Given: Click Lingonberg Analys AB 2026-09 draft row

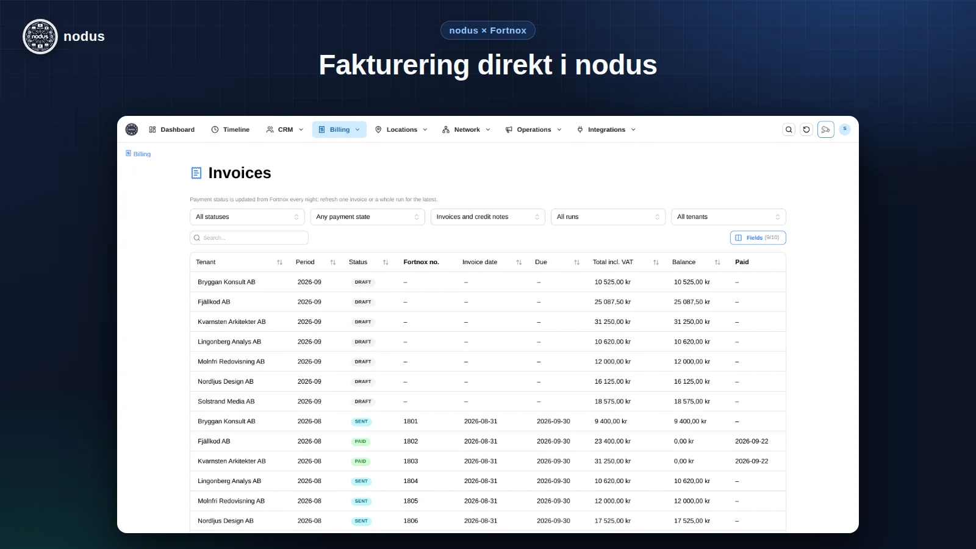Looking at the screenshot, I should [x=487, y=342].
